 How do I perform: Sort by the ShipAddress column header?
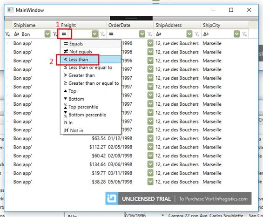pyautogui.click(x=177, y=25)
